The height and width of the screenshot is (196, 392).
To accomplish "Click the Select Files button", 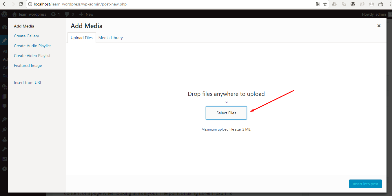I will (226, 113).
